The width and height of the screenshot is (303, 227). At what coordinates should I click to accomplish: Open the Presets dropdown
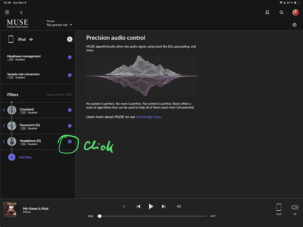click(59, 24)
